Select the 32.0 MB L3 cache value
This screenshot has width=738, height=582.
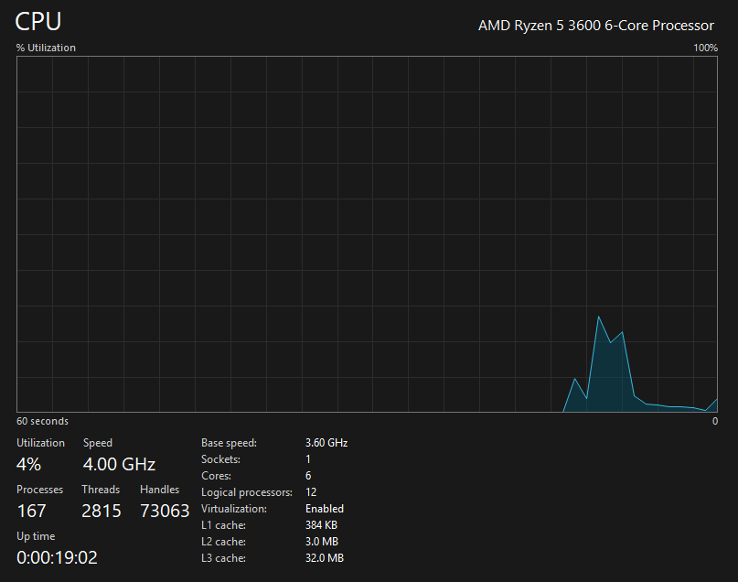325,558
